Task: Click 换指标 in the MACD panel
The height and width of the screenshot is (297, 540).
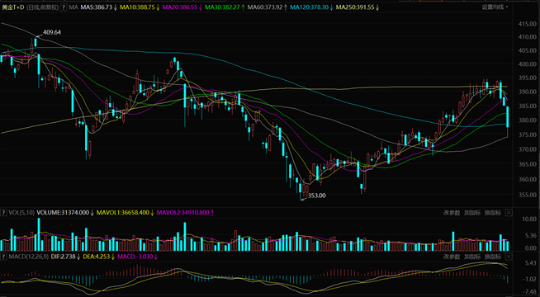Action: pyautogui.click(x=492, y=257)
